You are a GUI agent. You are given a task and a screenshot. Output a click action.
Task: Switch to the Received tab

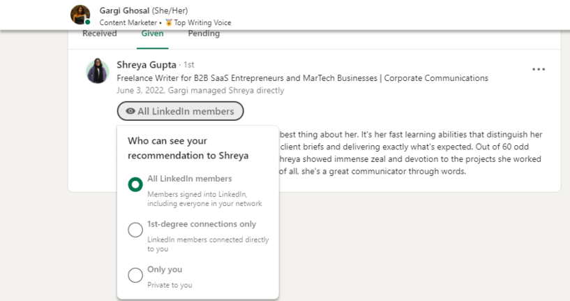click(x=100, y=34)
